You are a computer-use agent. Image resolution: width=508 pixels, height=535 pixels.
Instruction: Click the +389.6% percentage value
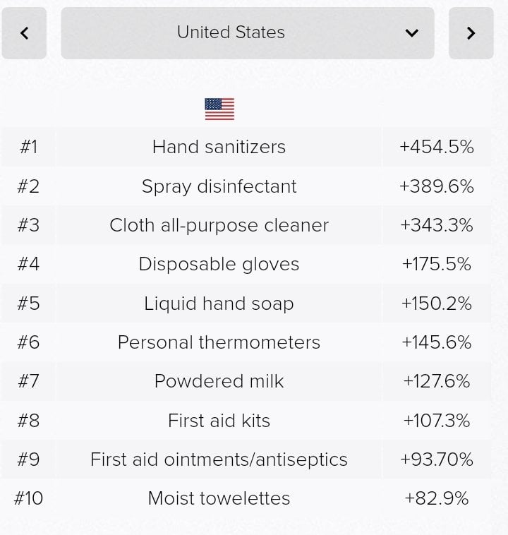(436, 186)
